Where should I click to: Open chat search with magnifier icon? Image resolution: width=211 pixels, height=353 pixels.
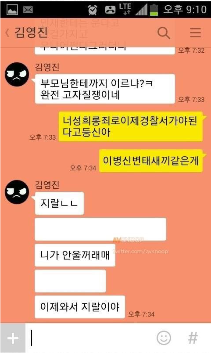coord(164,33)
